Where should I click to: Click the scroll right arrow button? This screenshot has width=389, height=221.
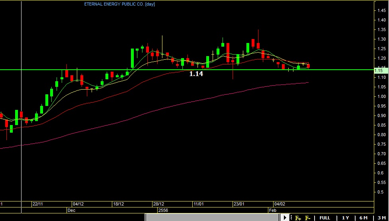tap(285, 218)
